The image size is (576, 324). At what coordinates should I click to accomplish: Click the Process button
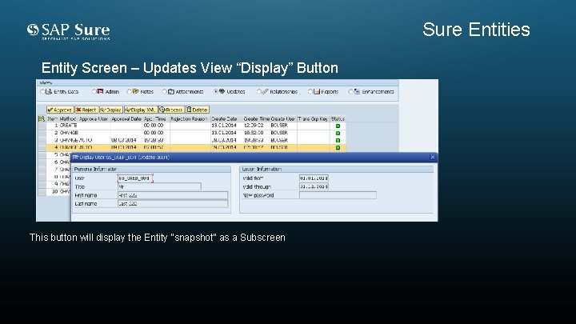(171, 110)
